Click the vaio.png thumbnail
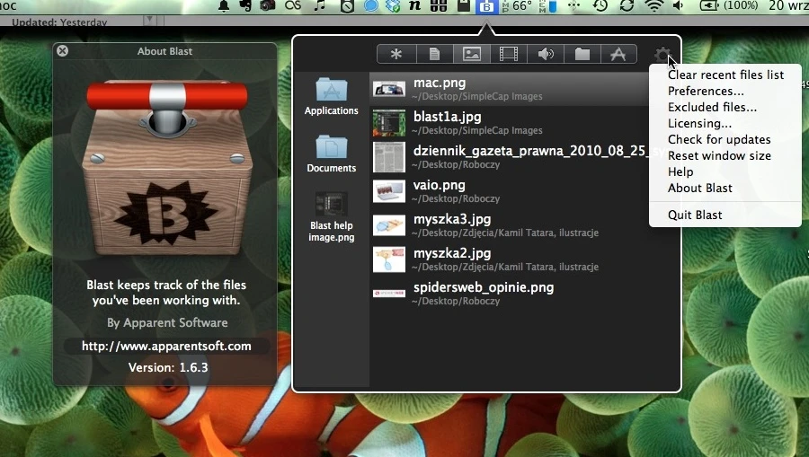This screenshot has width=809, height=457. [x=389, y=191]
